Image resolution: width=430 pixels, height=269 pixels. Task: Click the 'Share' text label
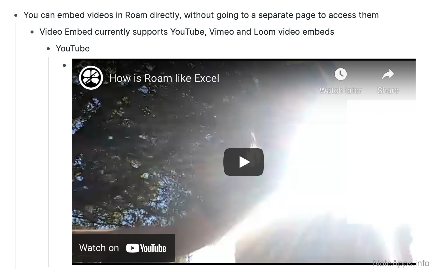[388, 90]
